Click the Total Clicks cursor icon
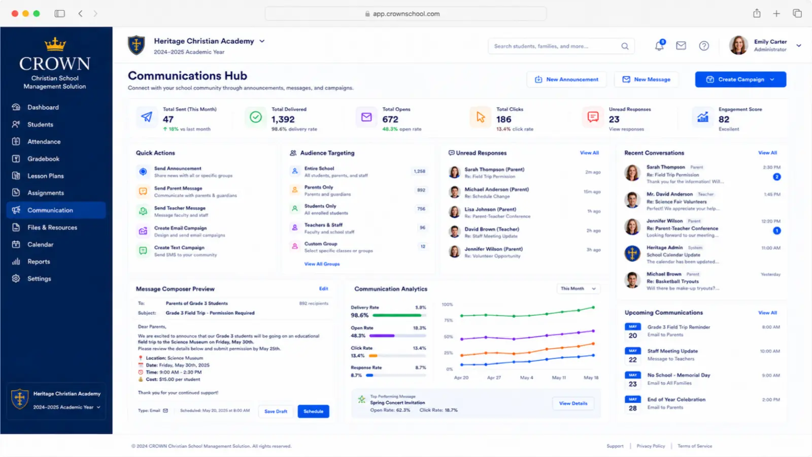The width and height of the screenshot is (812, 457). (480, 117)
